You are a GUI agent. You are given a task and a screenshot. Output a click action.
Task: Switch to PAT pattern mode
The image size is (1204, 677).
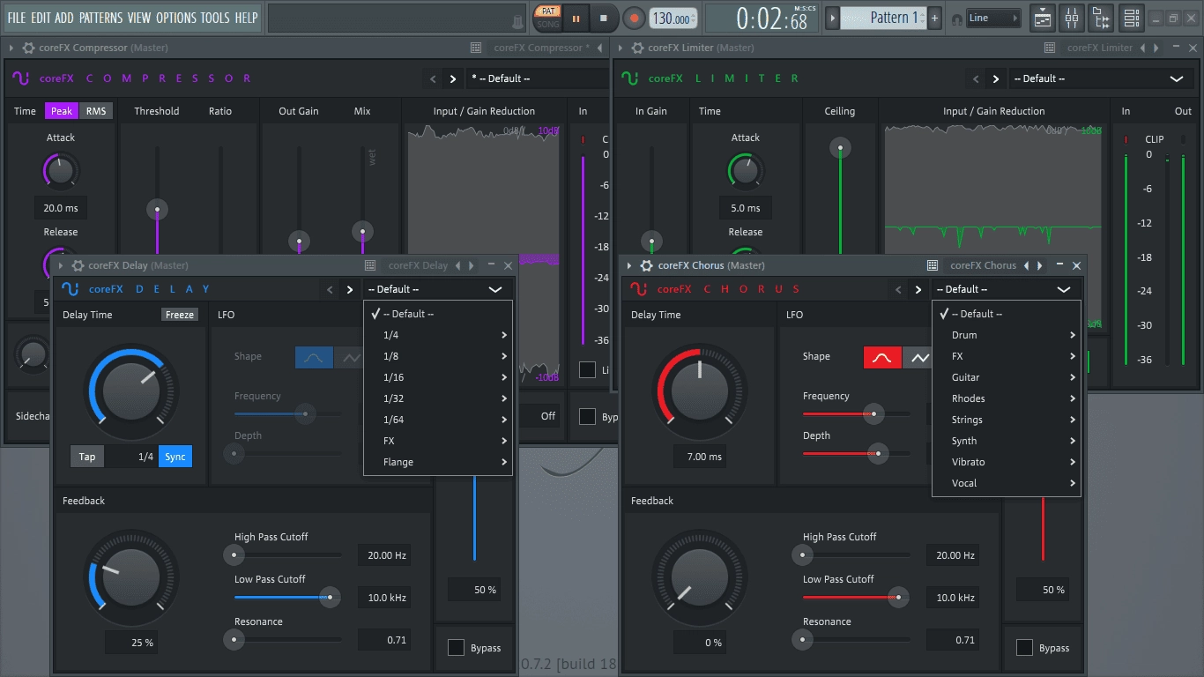click(x=548, y=11)
